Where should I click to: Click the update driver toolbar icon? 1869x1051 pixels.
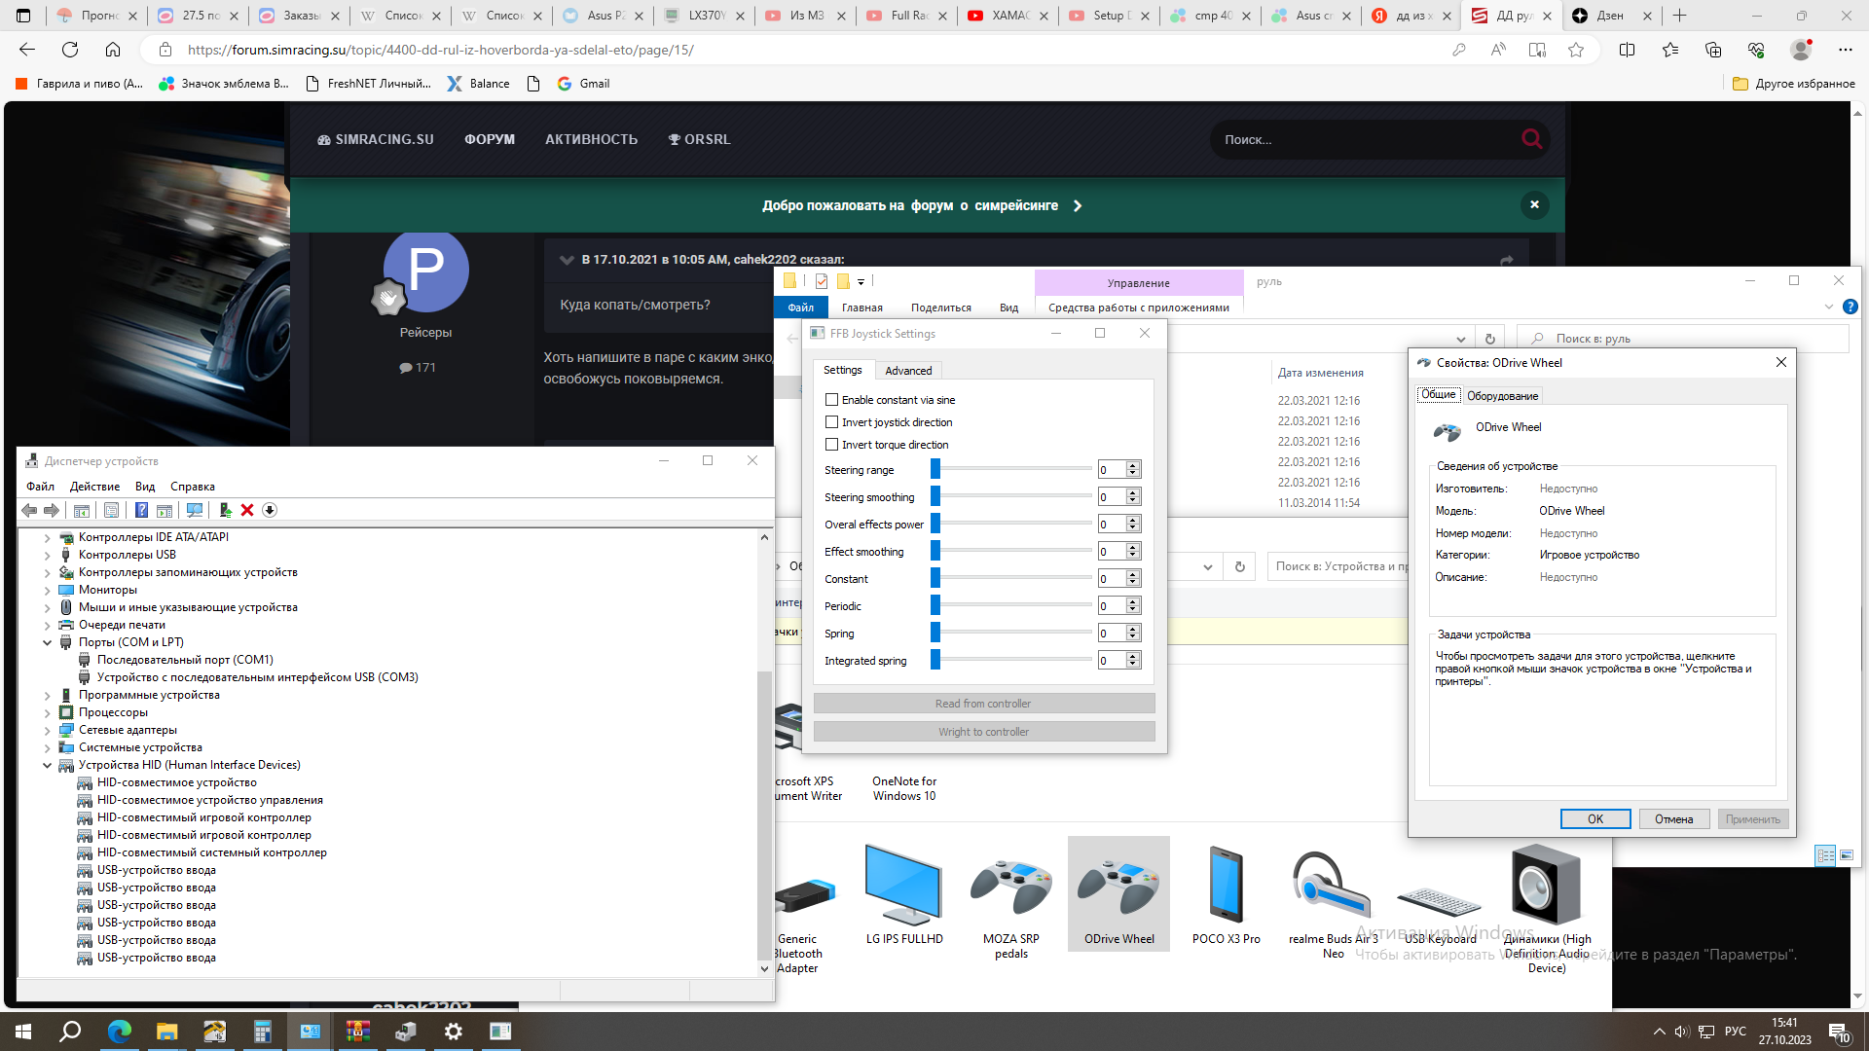click(x=225, y=510)
